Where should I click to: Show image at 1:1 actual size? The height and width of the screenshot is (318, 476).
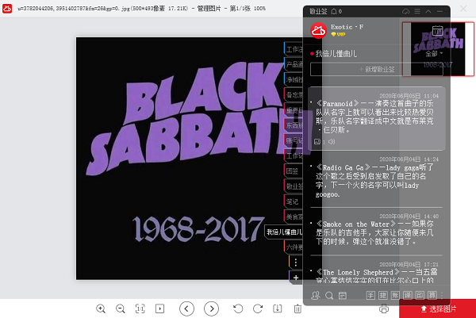tap(140, 309)
